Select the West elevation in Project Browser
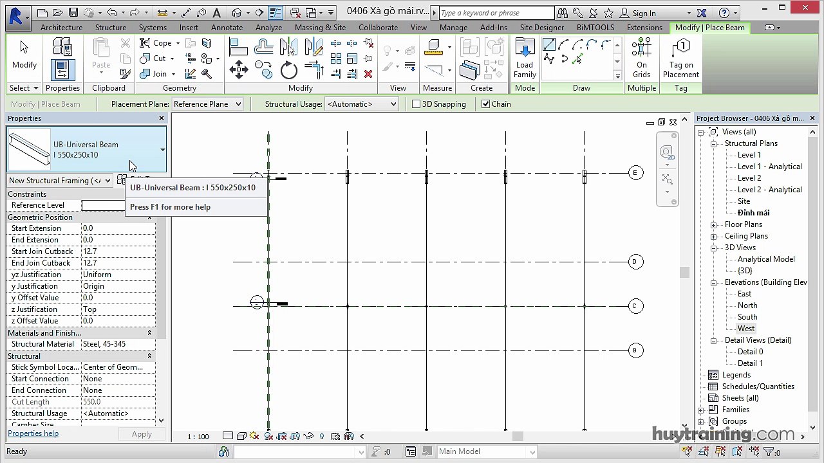Screen dimensions: 824x463 coord(746,329)
